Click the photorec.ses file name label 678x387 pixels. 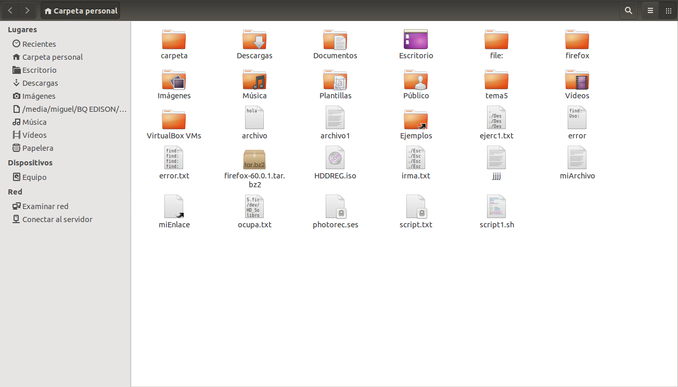[x=335, y=225]
